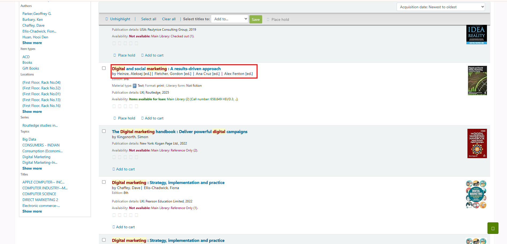Open Digital and Social Media Marketing cover image

477,81
